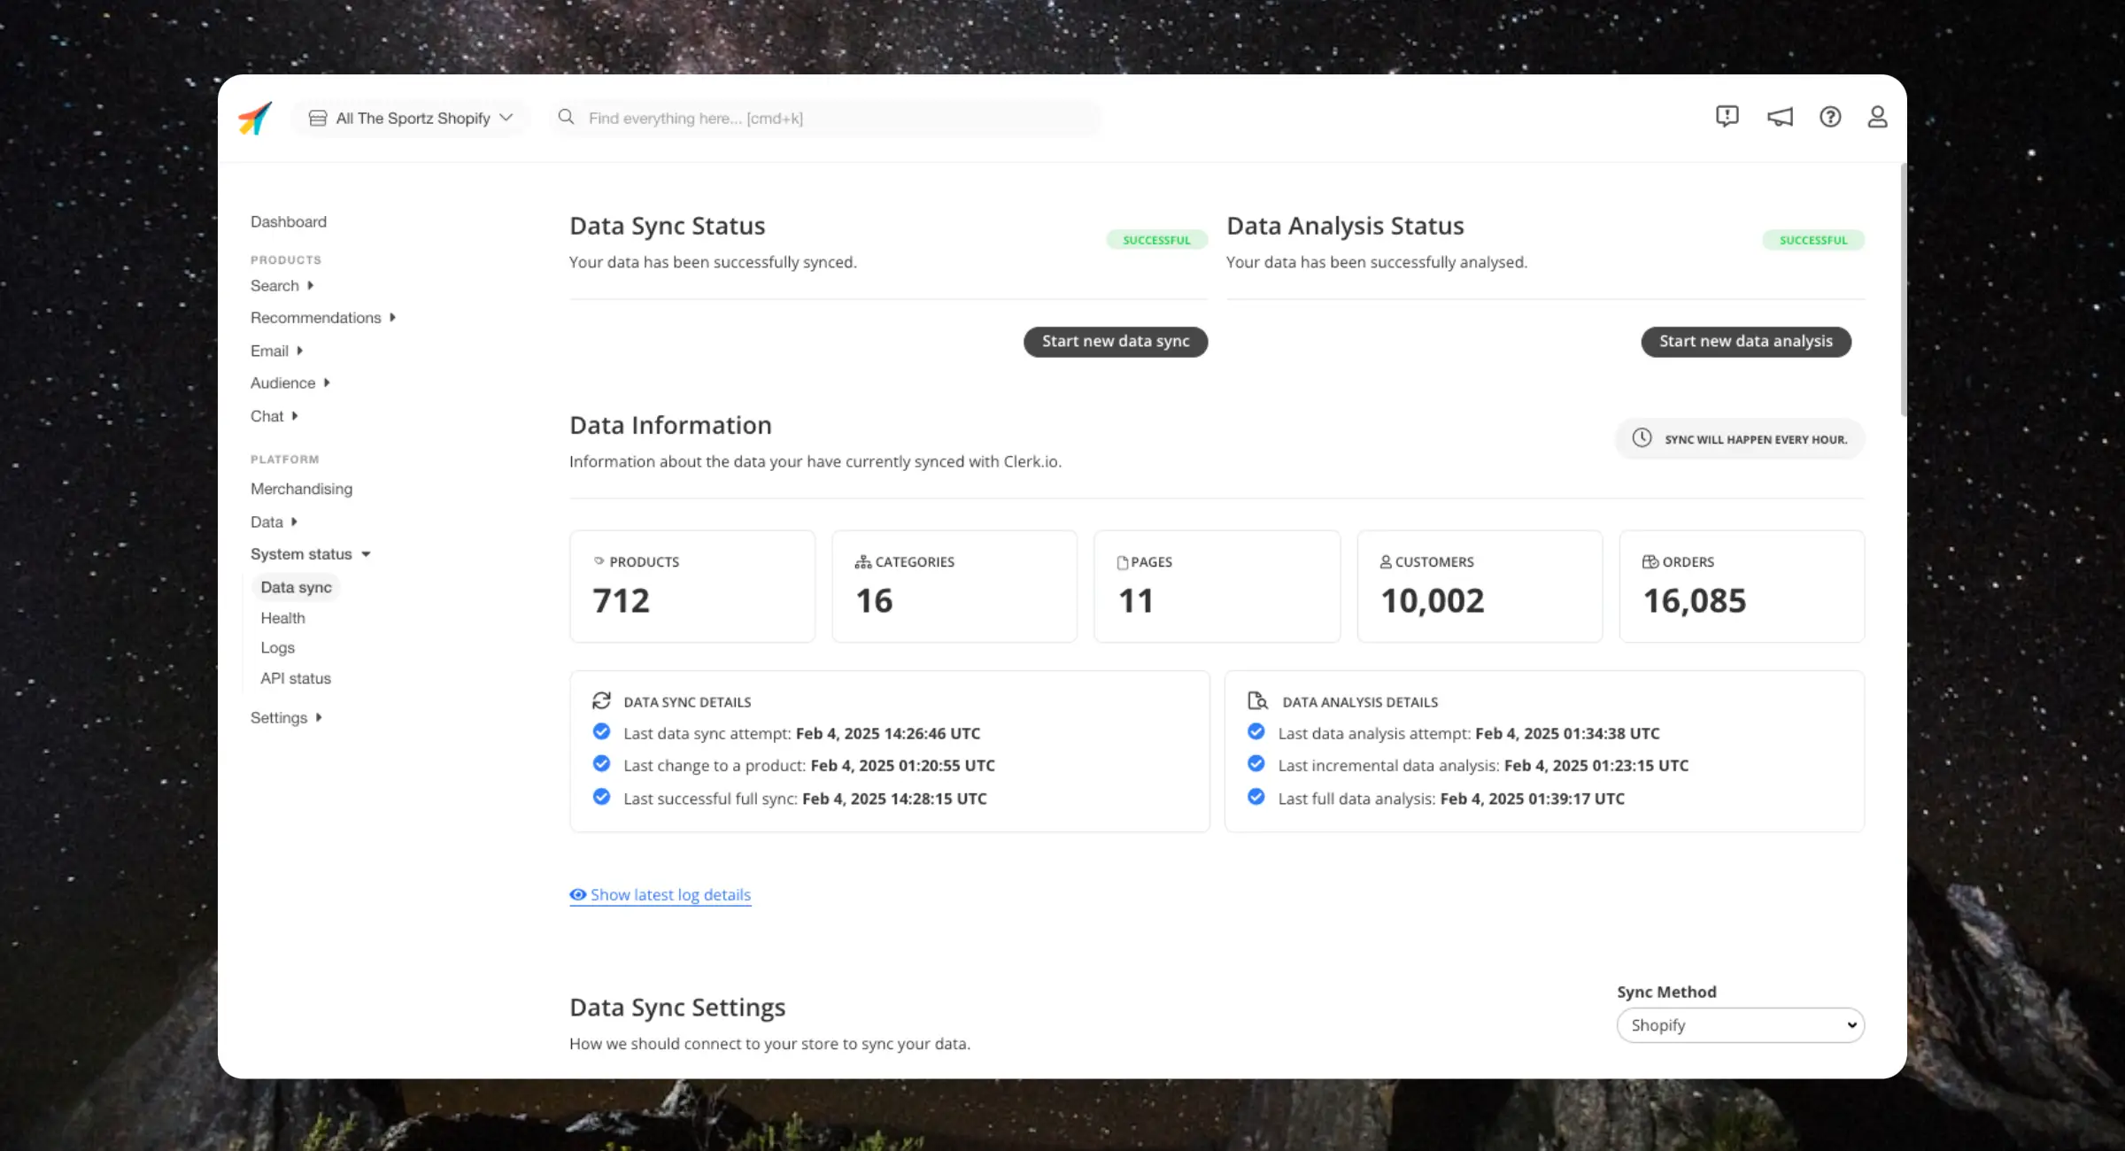Click the Data Sync Settings heading
2125x1151 pixels.
click(677, 1008)
